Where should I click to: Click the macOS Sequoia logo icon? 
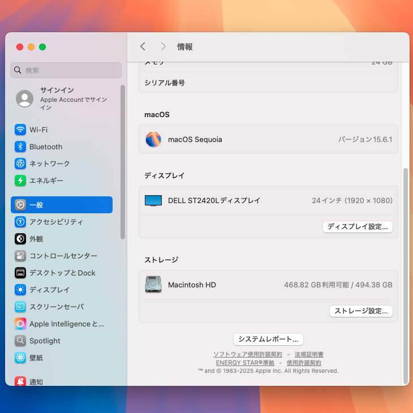click(x=153, y=139)
